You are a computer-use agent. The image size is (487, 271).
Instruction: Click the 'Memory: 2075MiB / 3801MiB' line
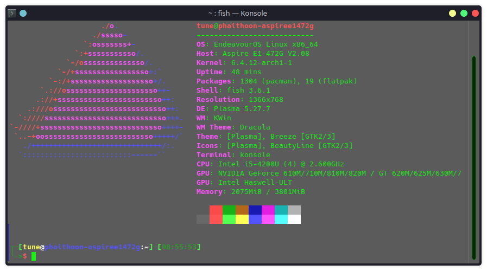(251, 192)
